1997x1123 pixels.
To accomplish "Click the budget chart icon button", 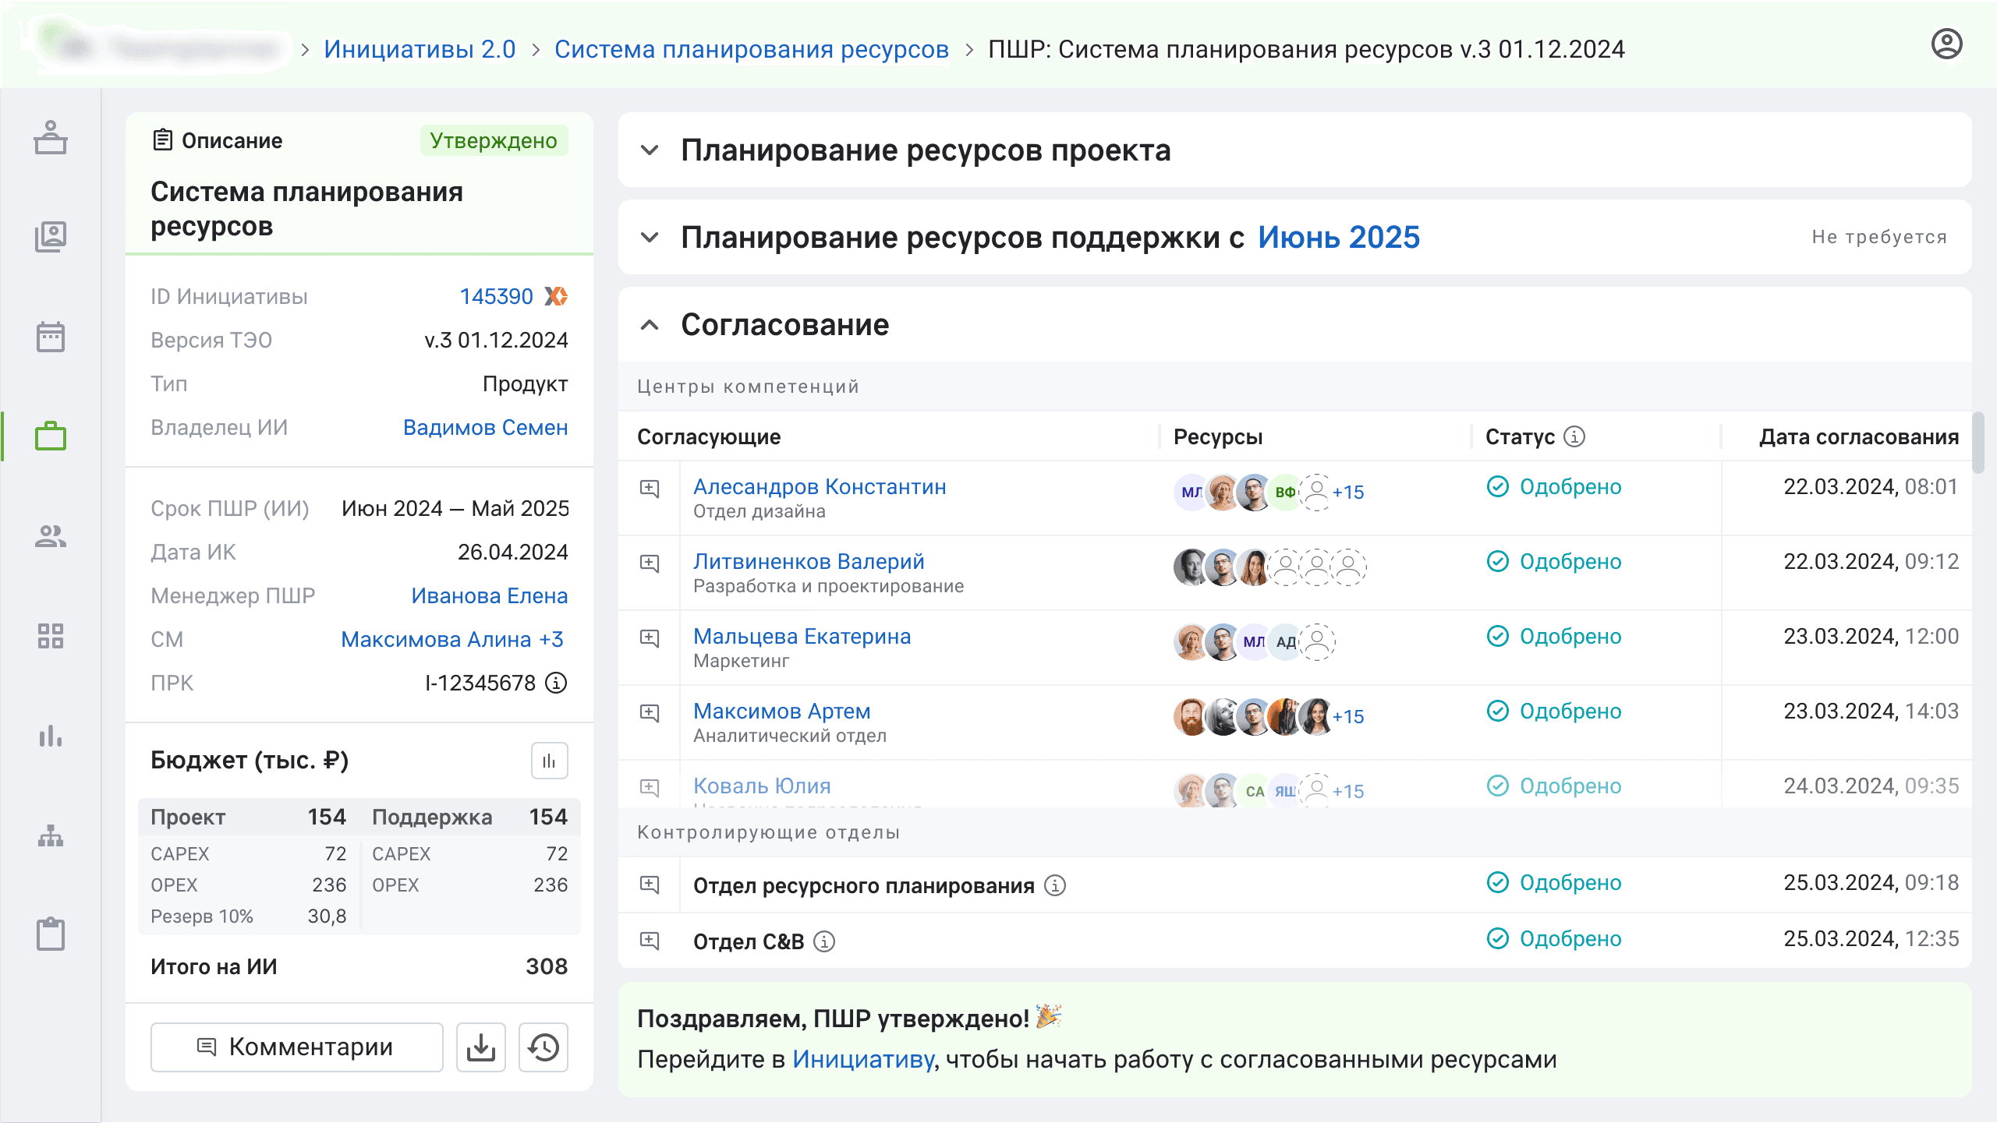I will pos(549,761).
